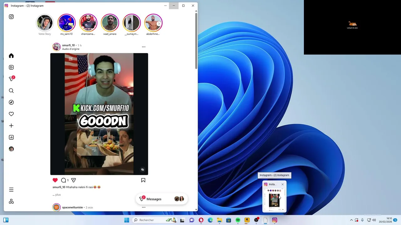Screen dimensions: 401x225
Task: Open your profile avatar in the sidebar
Action: tap(11, 149)
